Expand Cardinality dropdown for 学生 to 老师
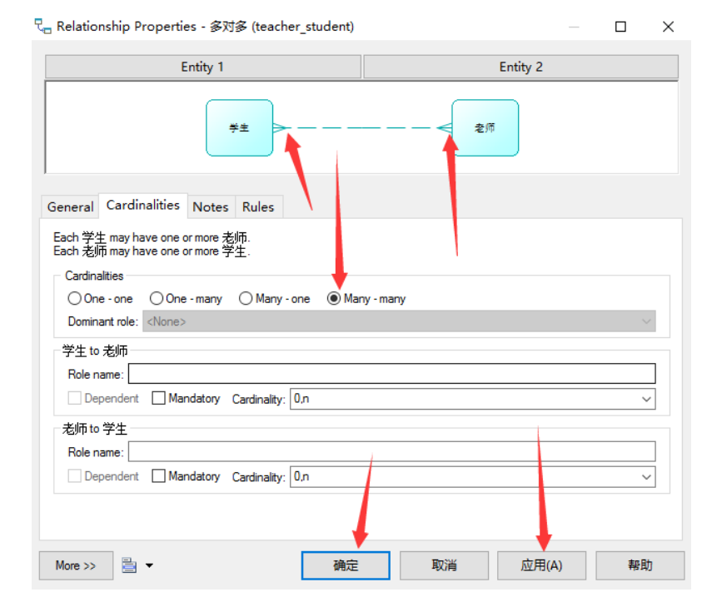707x597 pixels. (x=646, y=400)
